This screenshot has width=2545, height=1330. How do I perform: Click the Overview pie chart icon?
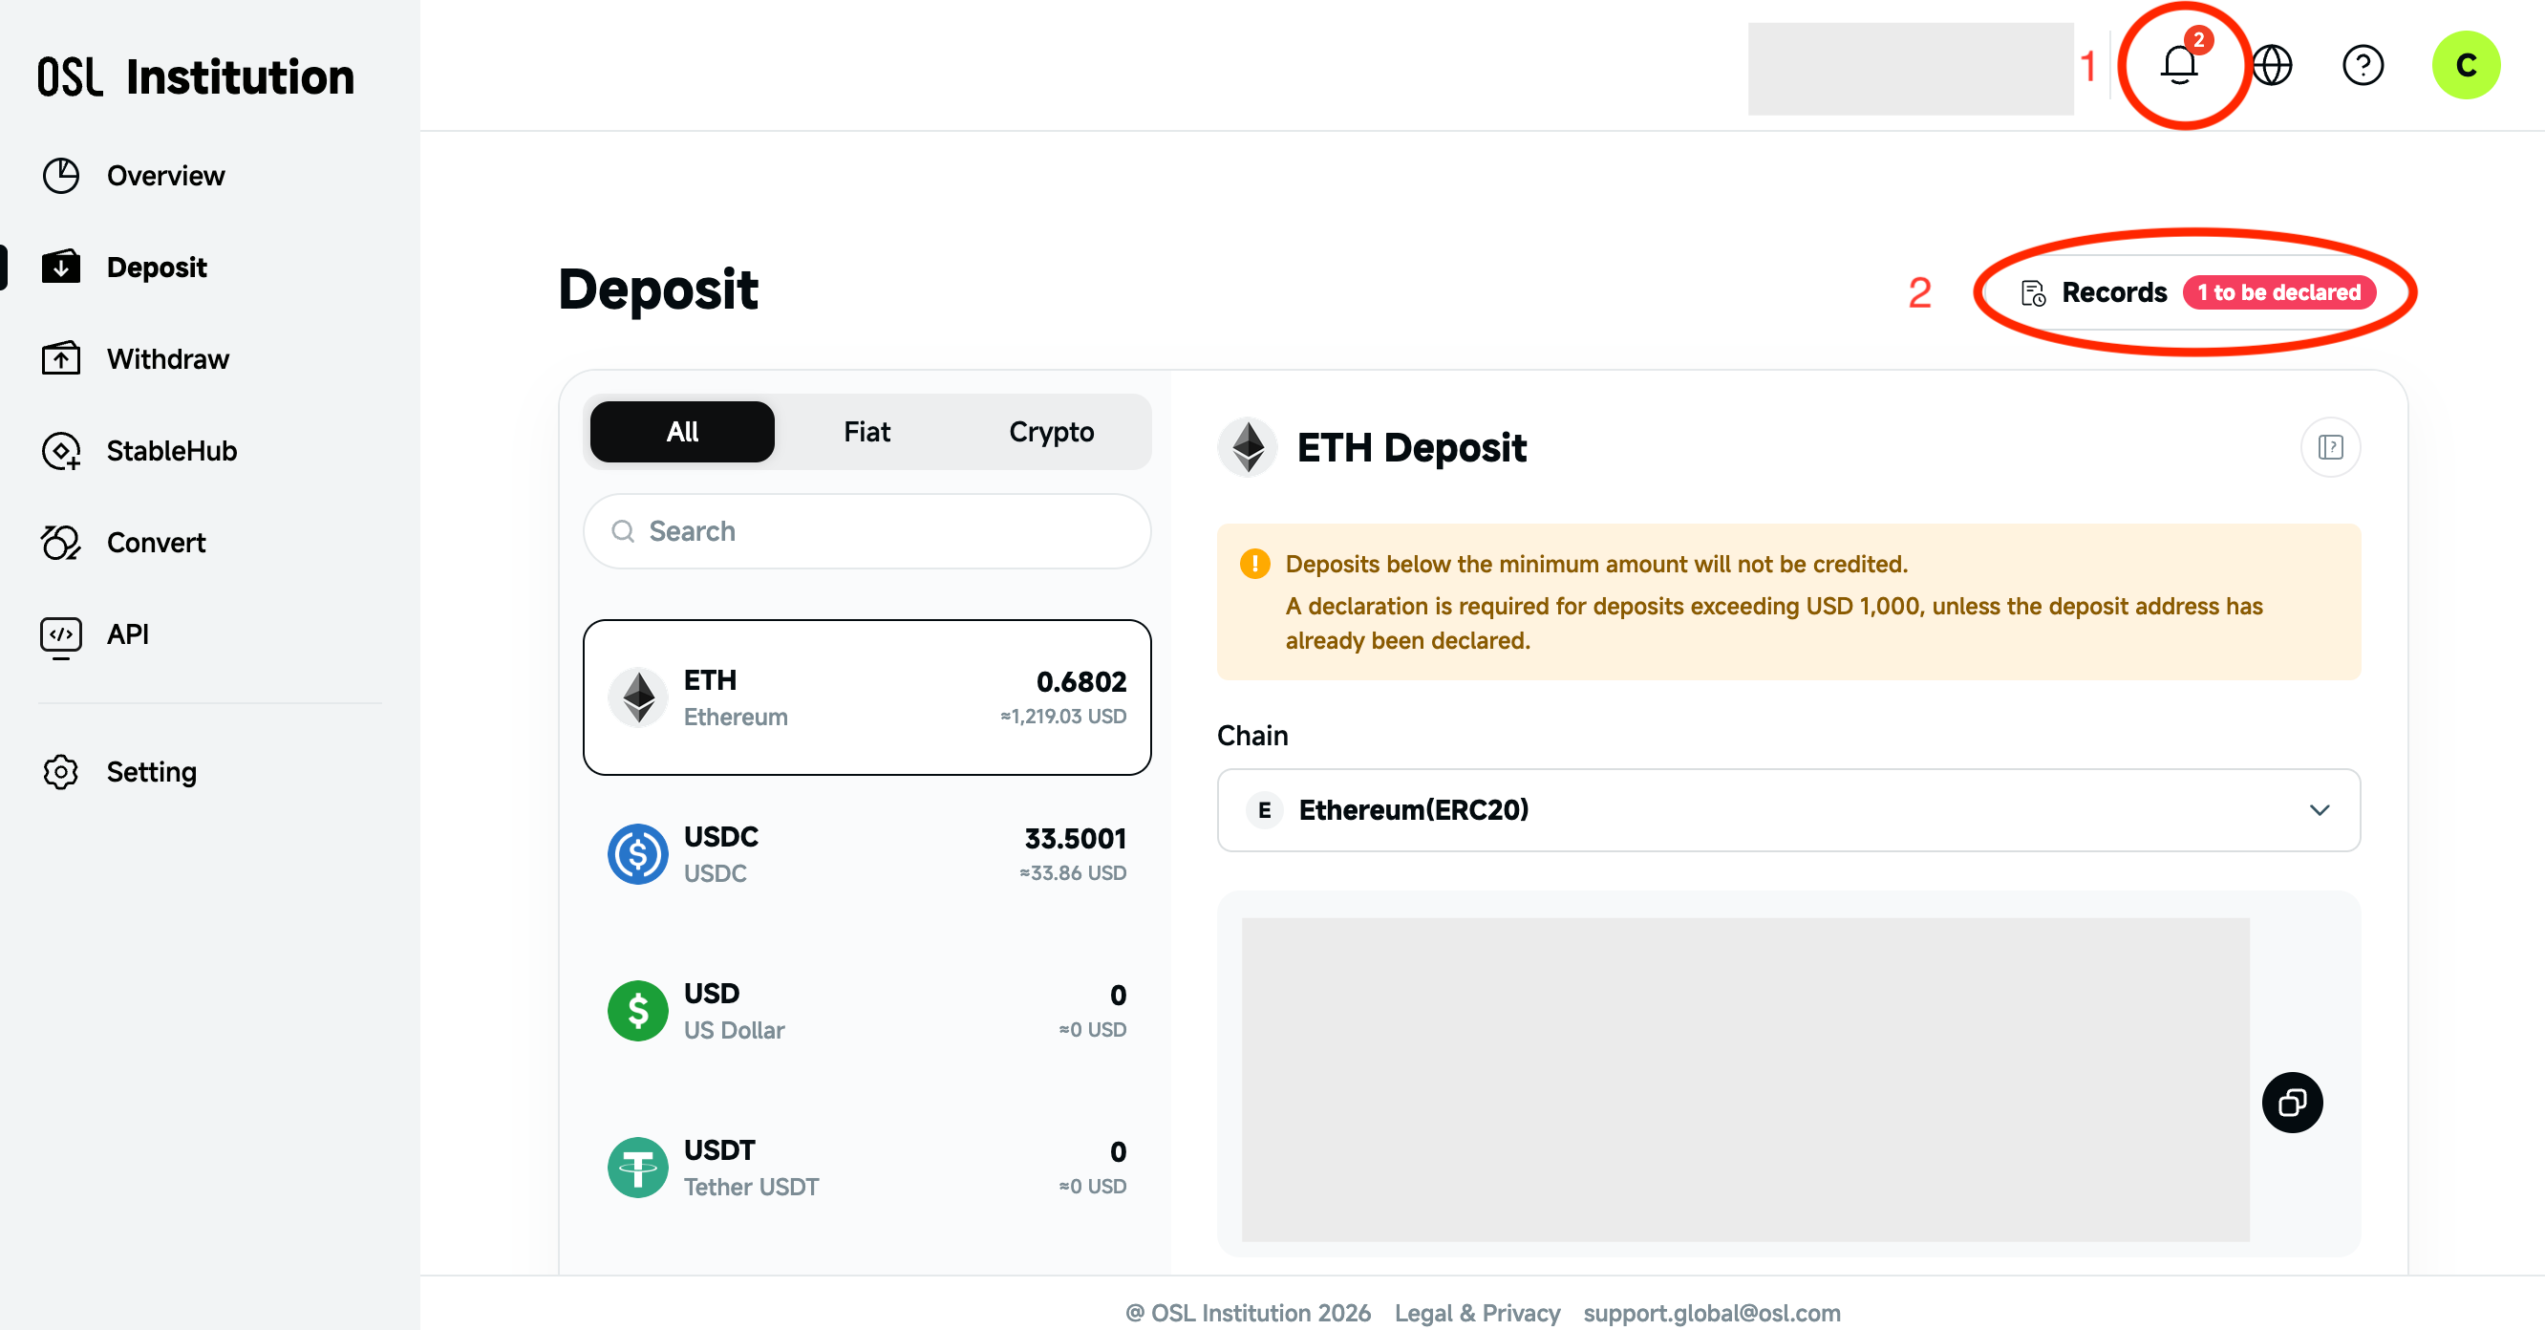pyautogui.click(x=60, y=176)
